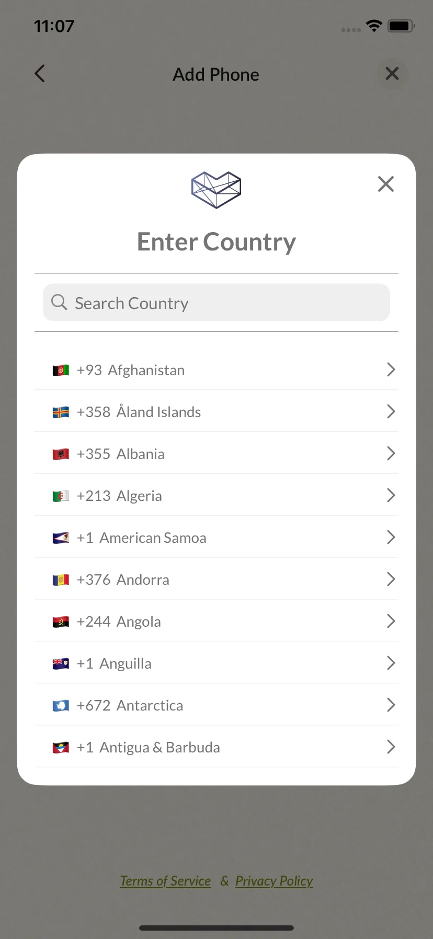Click the back arrow beside Add Phone
Image resolution: width=433 pixels, height=939 pixels.
click(40, 74)
